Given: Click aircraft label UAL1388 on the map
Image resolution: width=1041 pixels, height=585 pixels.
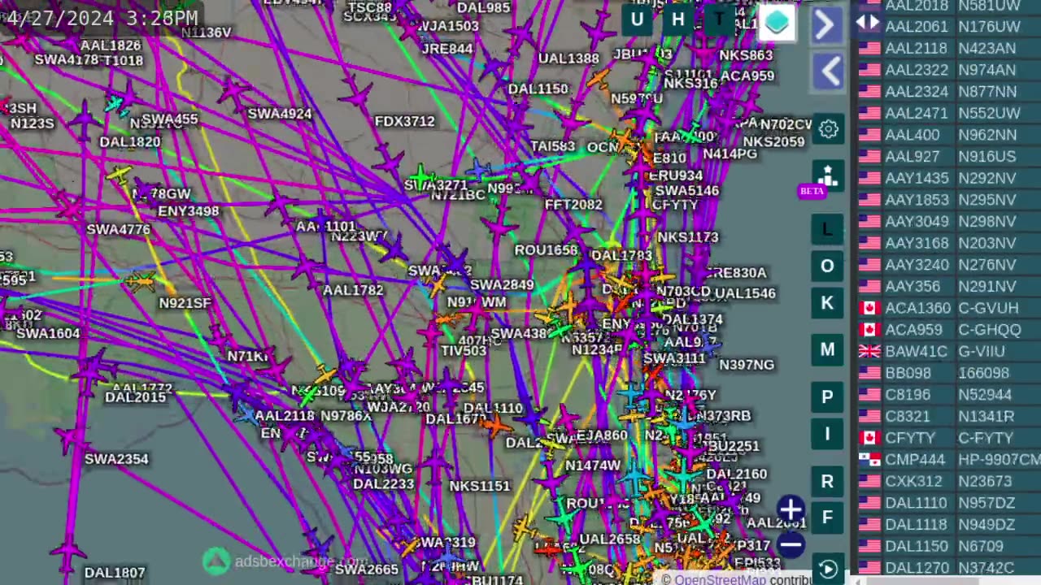Looking at the screenshot, I should 568,58.
